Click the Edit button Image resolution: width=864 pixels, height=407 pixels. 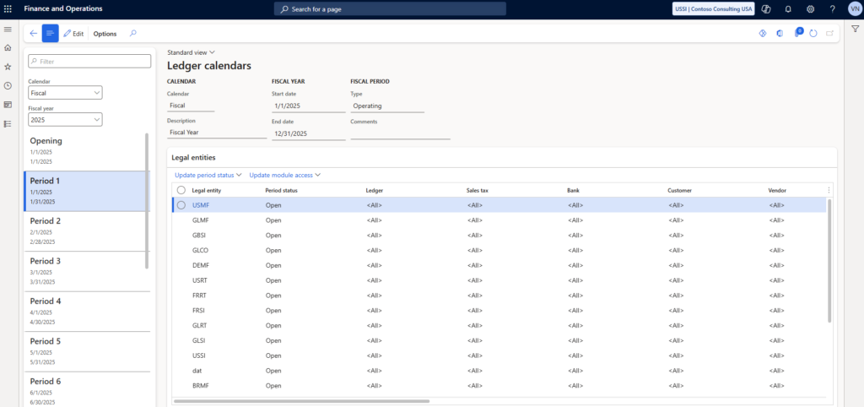[x=73, y=34]
